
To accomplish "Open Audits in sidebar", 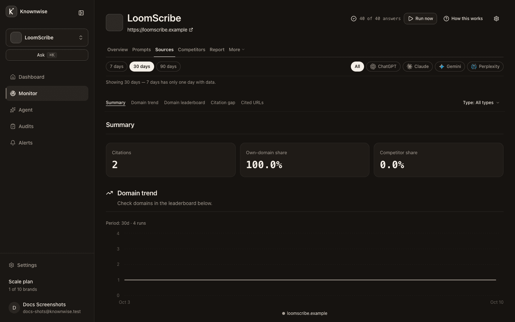I will tap(47, 126).
